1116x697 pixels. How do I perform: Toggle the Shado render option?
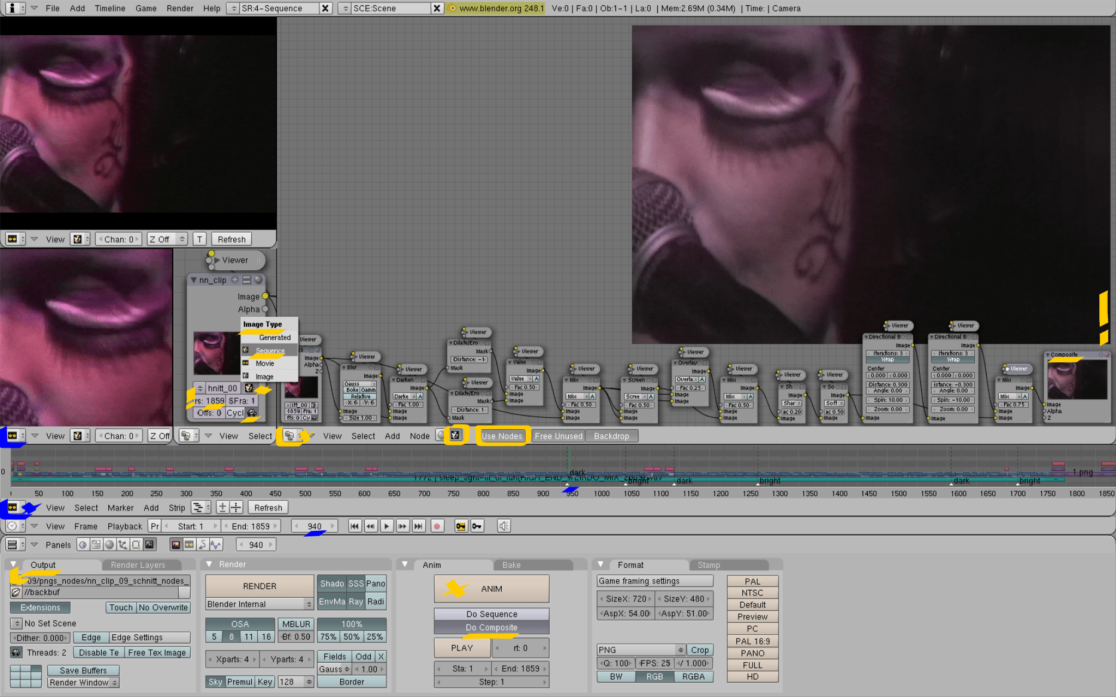tap(332, 583)
